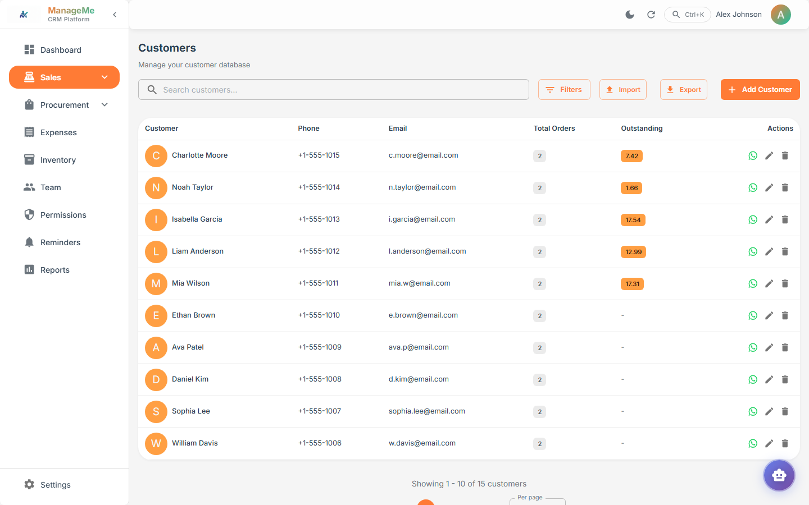The image size is (809, 505).
Task: Open Reports from the sidebar
Action: 55,270
